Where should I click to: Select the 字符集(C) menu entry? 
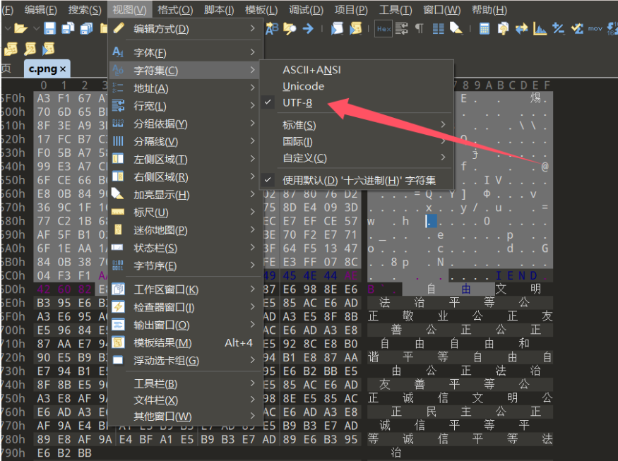coord(184,70)
